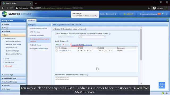Viewport: 170px width, 95px height.
Task: Open the Chrome three-dot menu
Action: [167, 8]
